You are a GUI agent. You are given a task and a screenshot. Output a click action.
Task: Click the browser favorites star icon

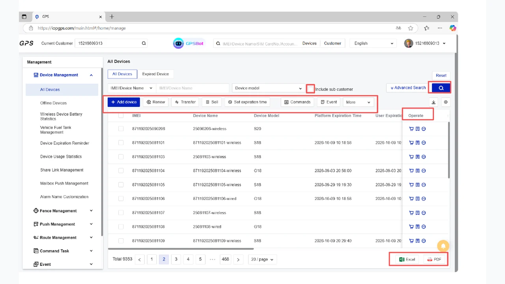point(411,28)
